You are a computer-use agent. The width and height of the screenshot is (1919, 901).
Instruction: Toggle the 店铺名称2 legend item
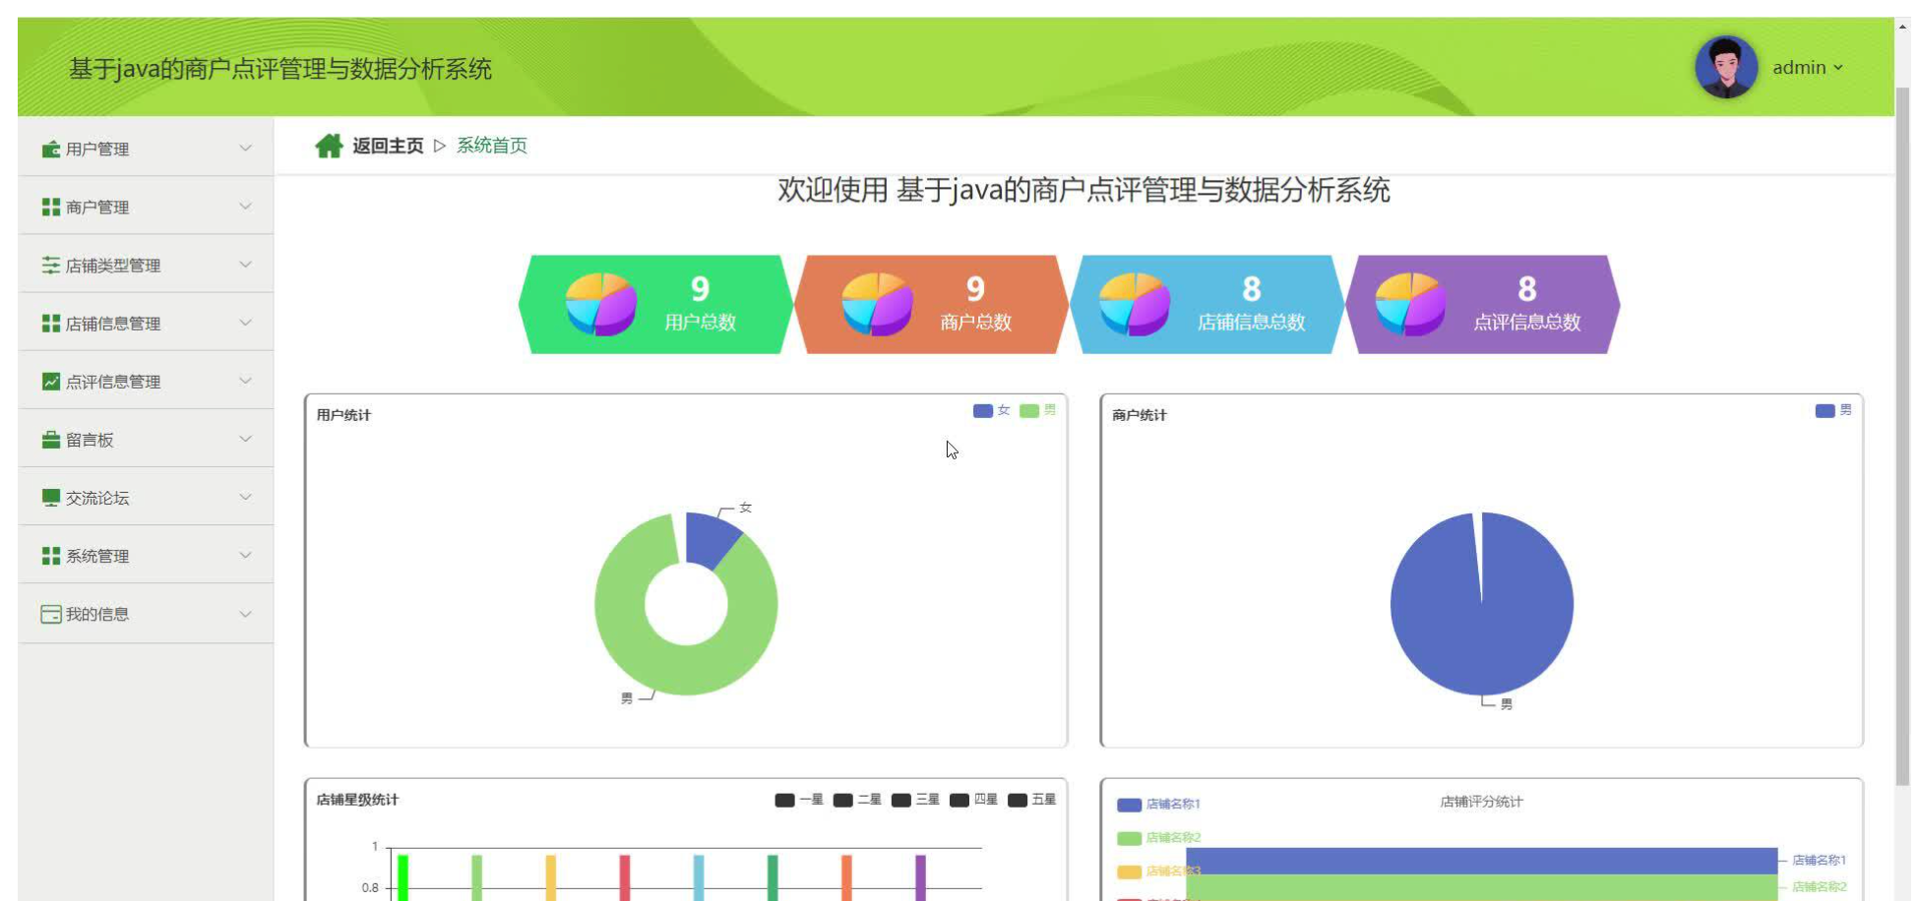pyautogui.click(x=1158, y=838)
